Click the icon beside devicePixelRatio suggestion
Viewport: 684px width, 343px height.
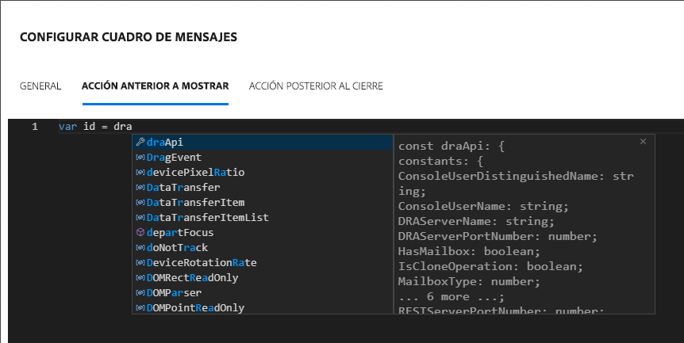[140, 173]
